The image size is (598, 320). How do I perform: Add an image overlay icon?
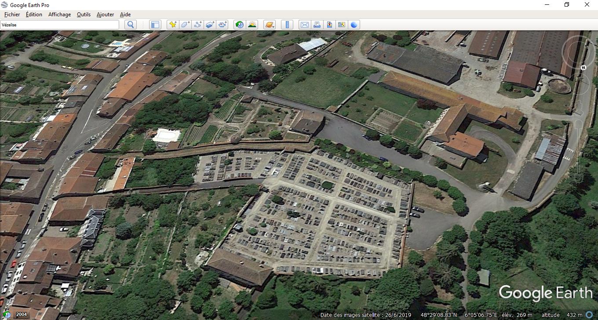click(210, 25)
